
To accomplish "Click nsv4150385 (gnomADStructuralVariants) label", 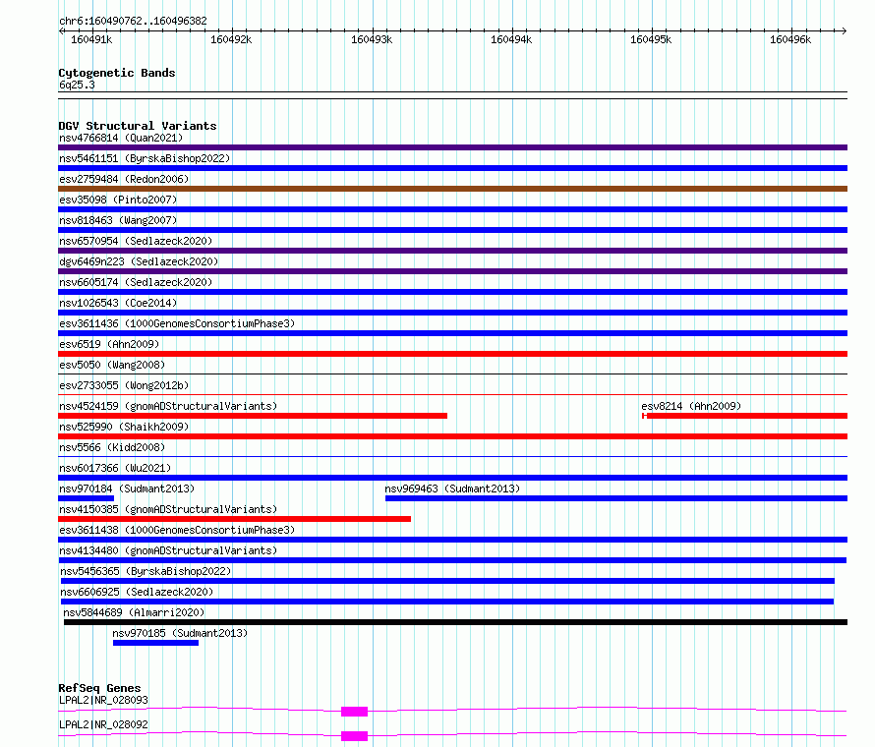I will [168, 509].
